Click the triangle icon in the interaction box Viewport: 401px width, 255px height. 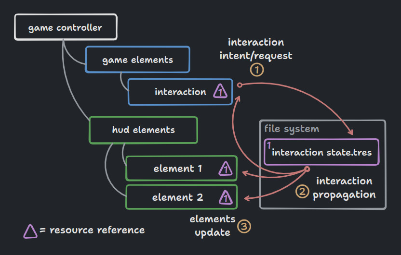point(220,91)
